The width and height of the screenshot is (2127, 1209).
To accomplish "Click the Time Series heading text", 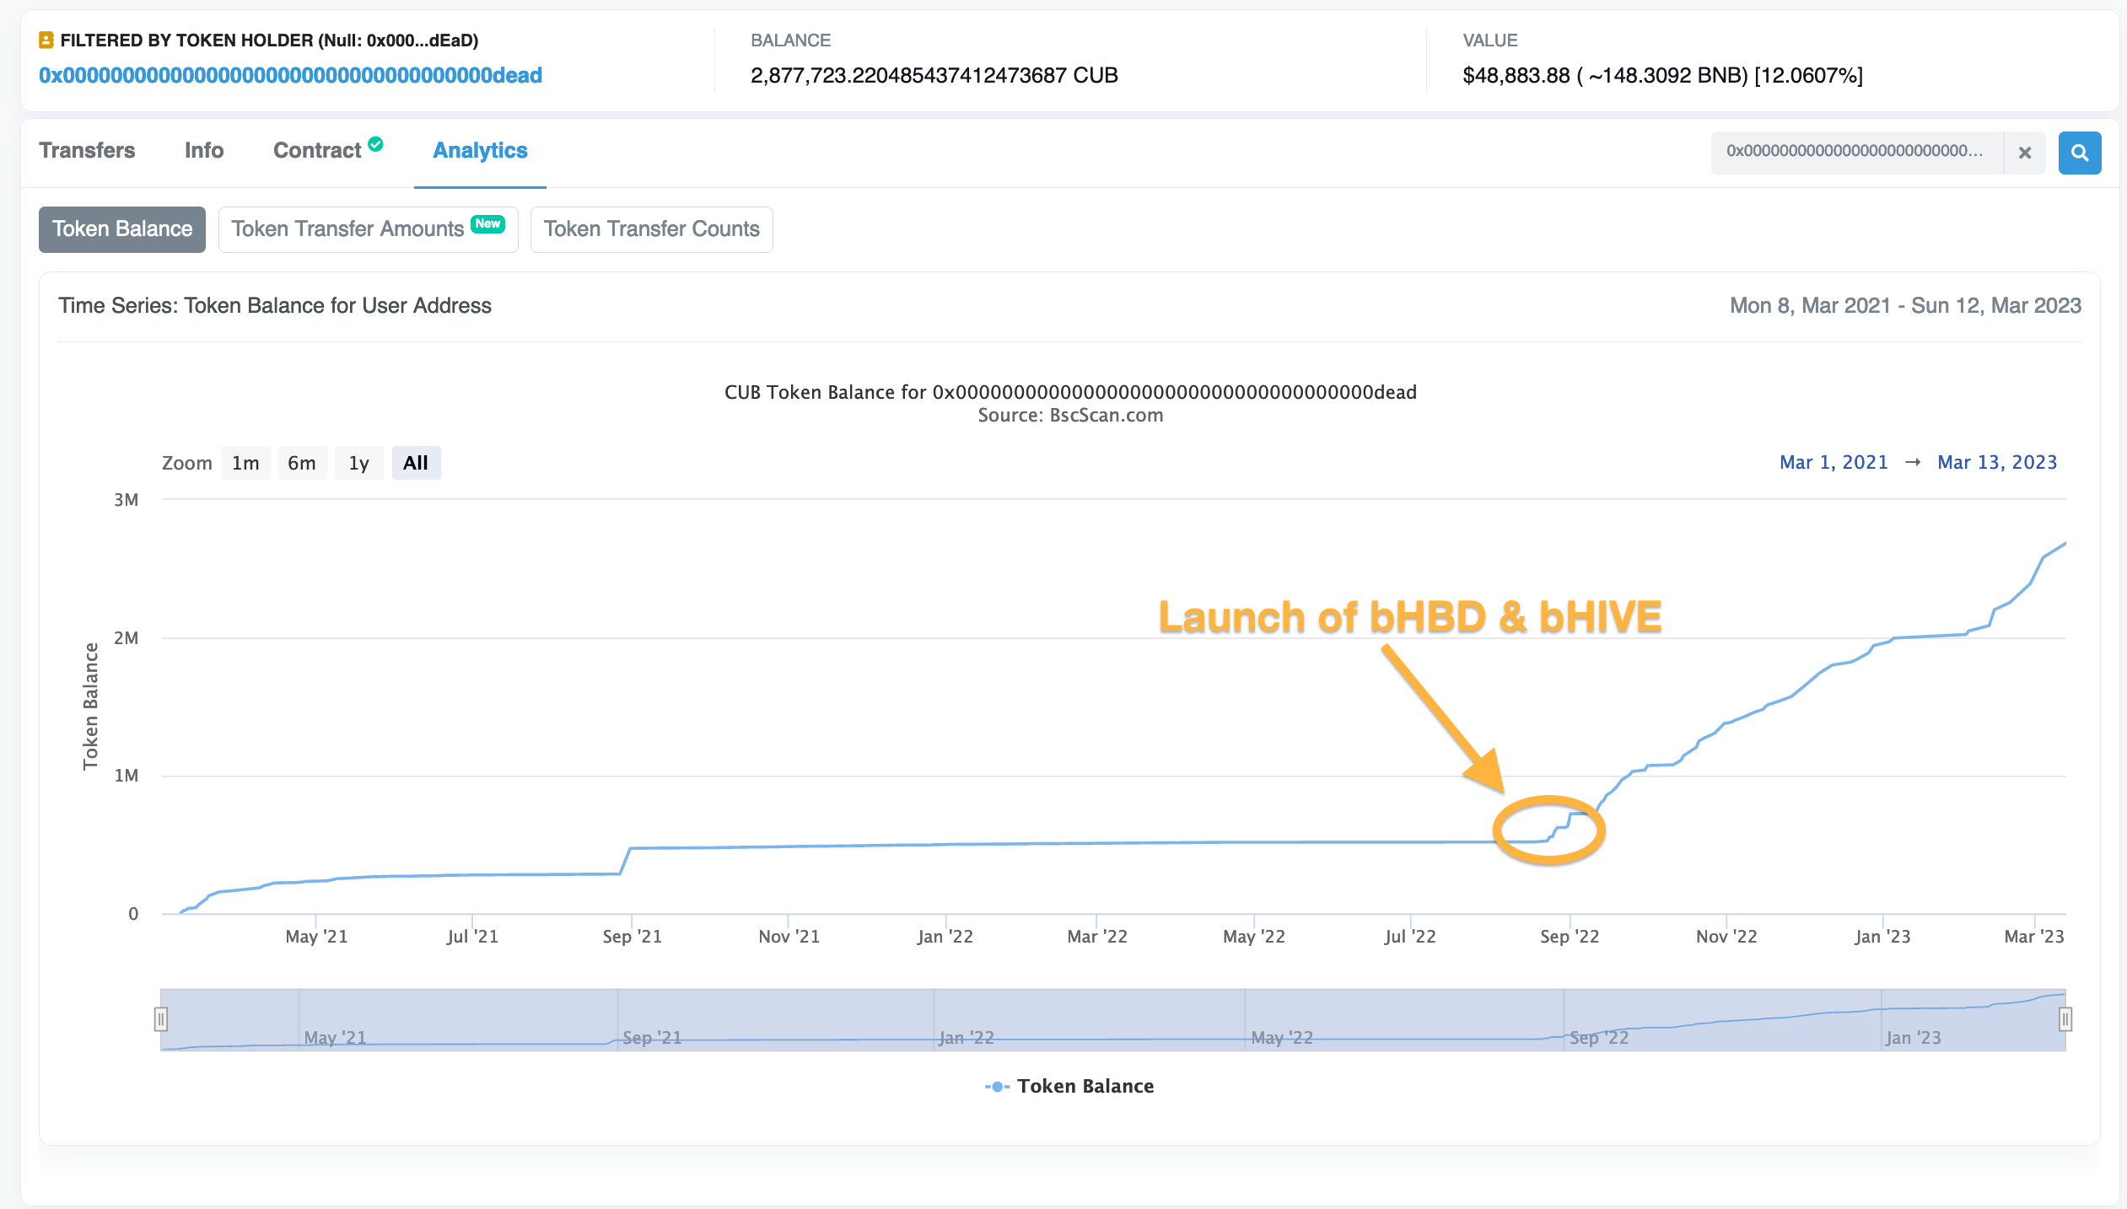I will (x=275, y=305).
